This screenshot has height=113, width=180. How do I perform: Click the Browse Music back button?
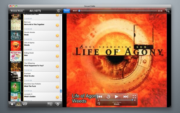[x=17, y=11]
